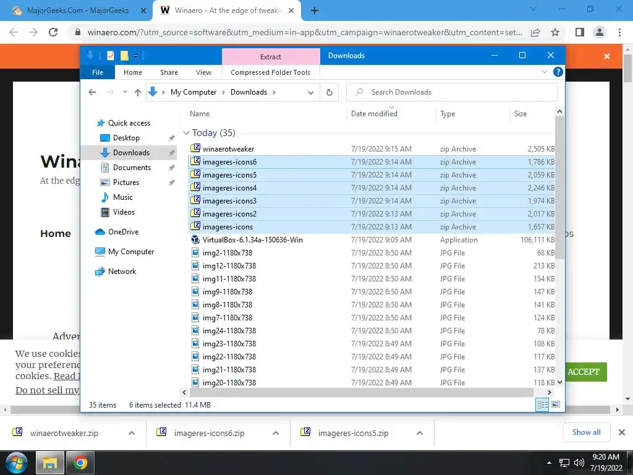The height and width of the screenshot is (475, 633).
Task: Open the Windows Start button
Action: (x=16, y=463)
